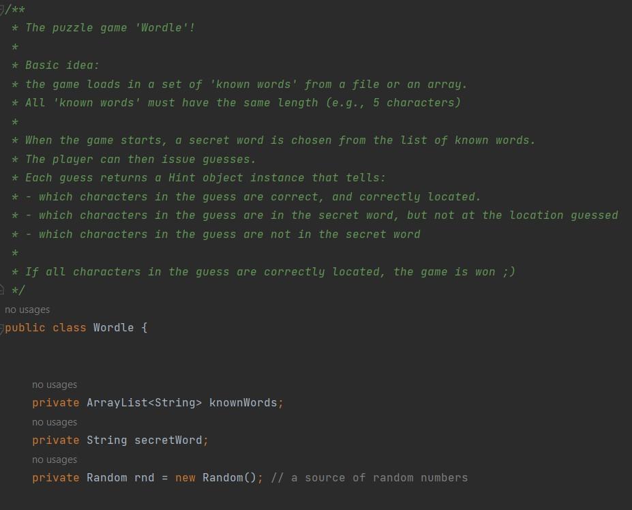Click the public keyword before class

tap(25, 328)
